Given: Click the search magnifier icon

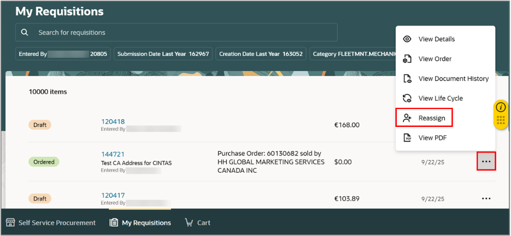Looking at the screenshot, I should [24, 33].
